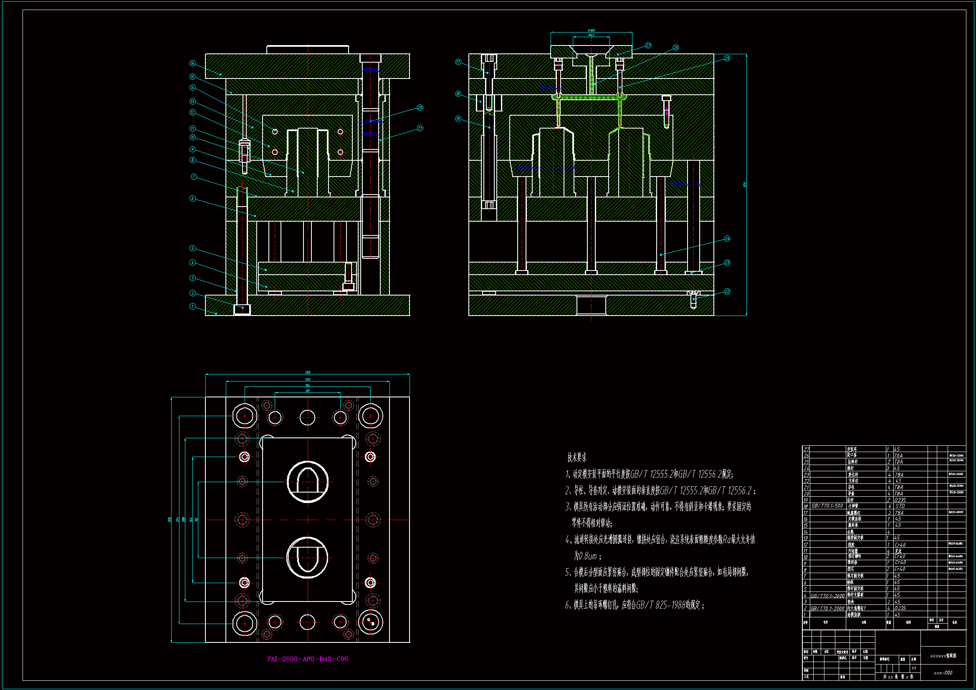976x690 pixels.
Task: Select part balloon number 20
Action: click(420, 108)
